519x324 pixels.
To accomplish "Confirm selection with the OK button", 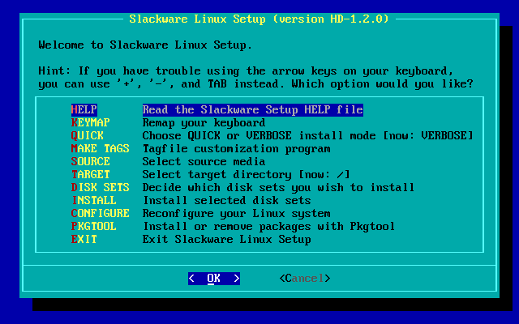I will coord(214,279).
